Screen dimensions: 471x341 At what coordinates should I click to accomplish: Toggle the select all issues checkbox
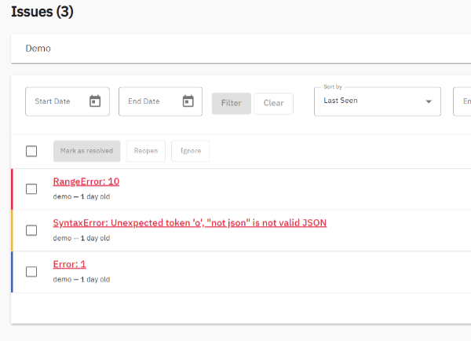(x=31, y=151)
